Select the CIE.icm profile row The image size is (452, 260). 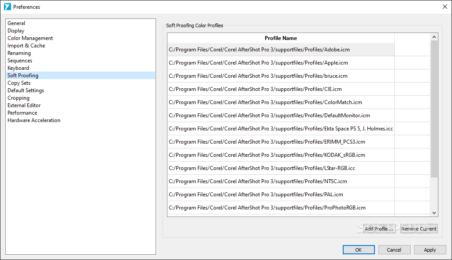pyautogui.click(x=281, y=89)
